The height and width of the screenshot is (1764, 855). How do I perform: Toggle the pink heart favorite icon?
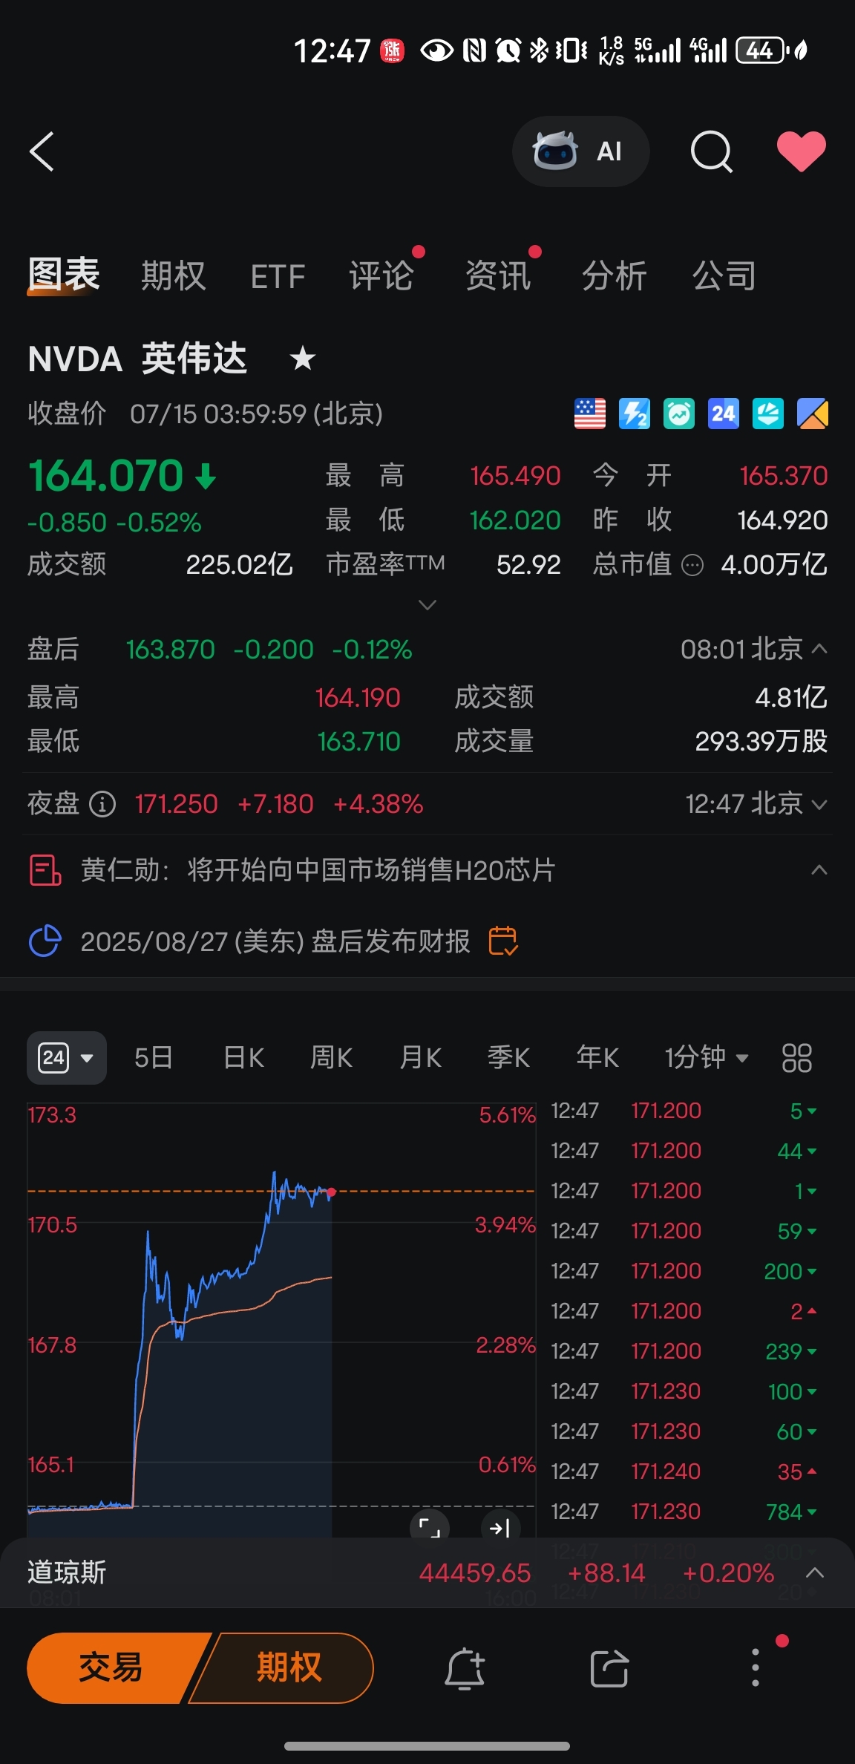pyautogui.click(x=801, y=151)
